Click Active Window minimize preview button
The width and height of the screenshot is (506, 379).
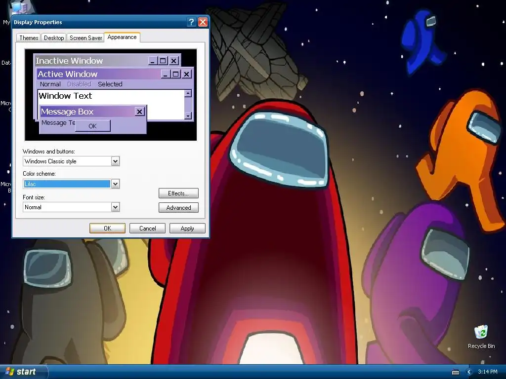coord(166,74)
